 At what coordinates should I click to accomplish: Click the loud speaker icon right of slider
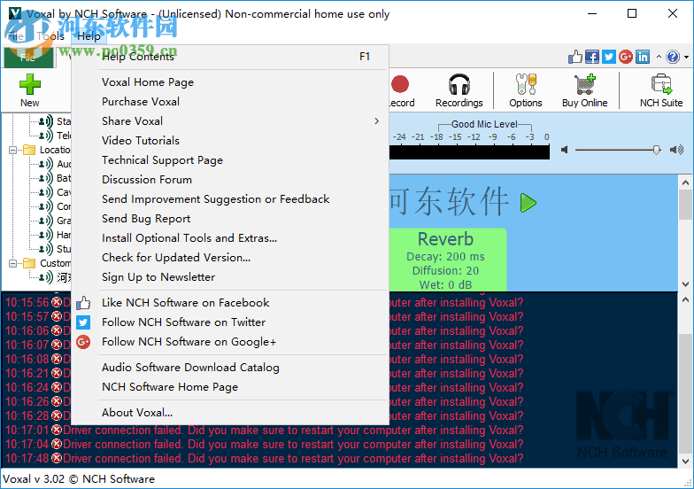pos(676,150)
